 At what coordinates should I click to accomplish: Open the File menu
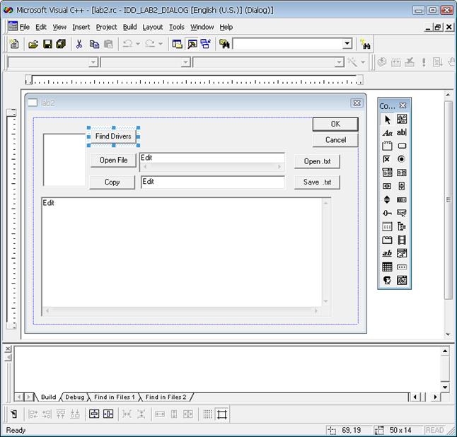(25, 27)
